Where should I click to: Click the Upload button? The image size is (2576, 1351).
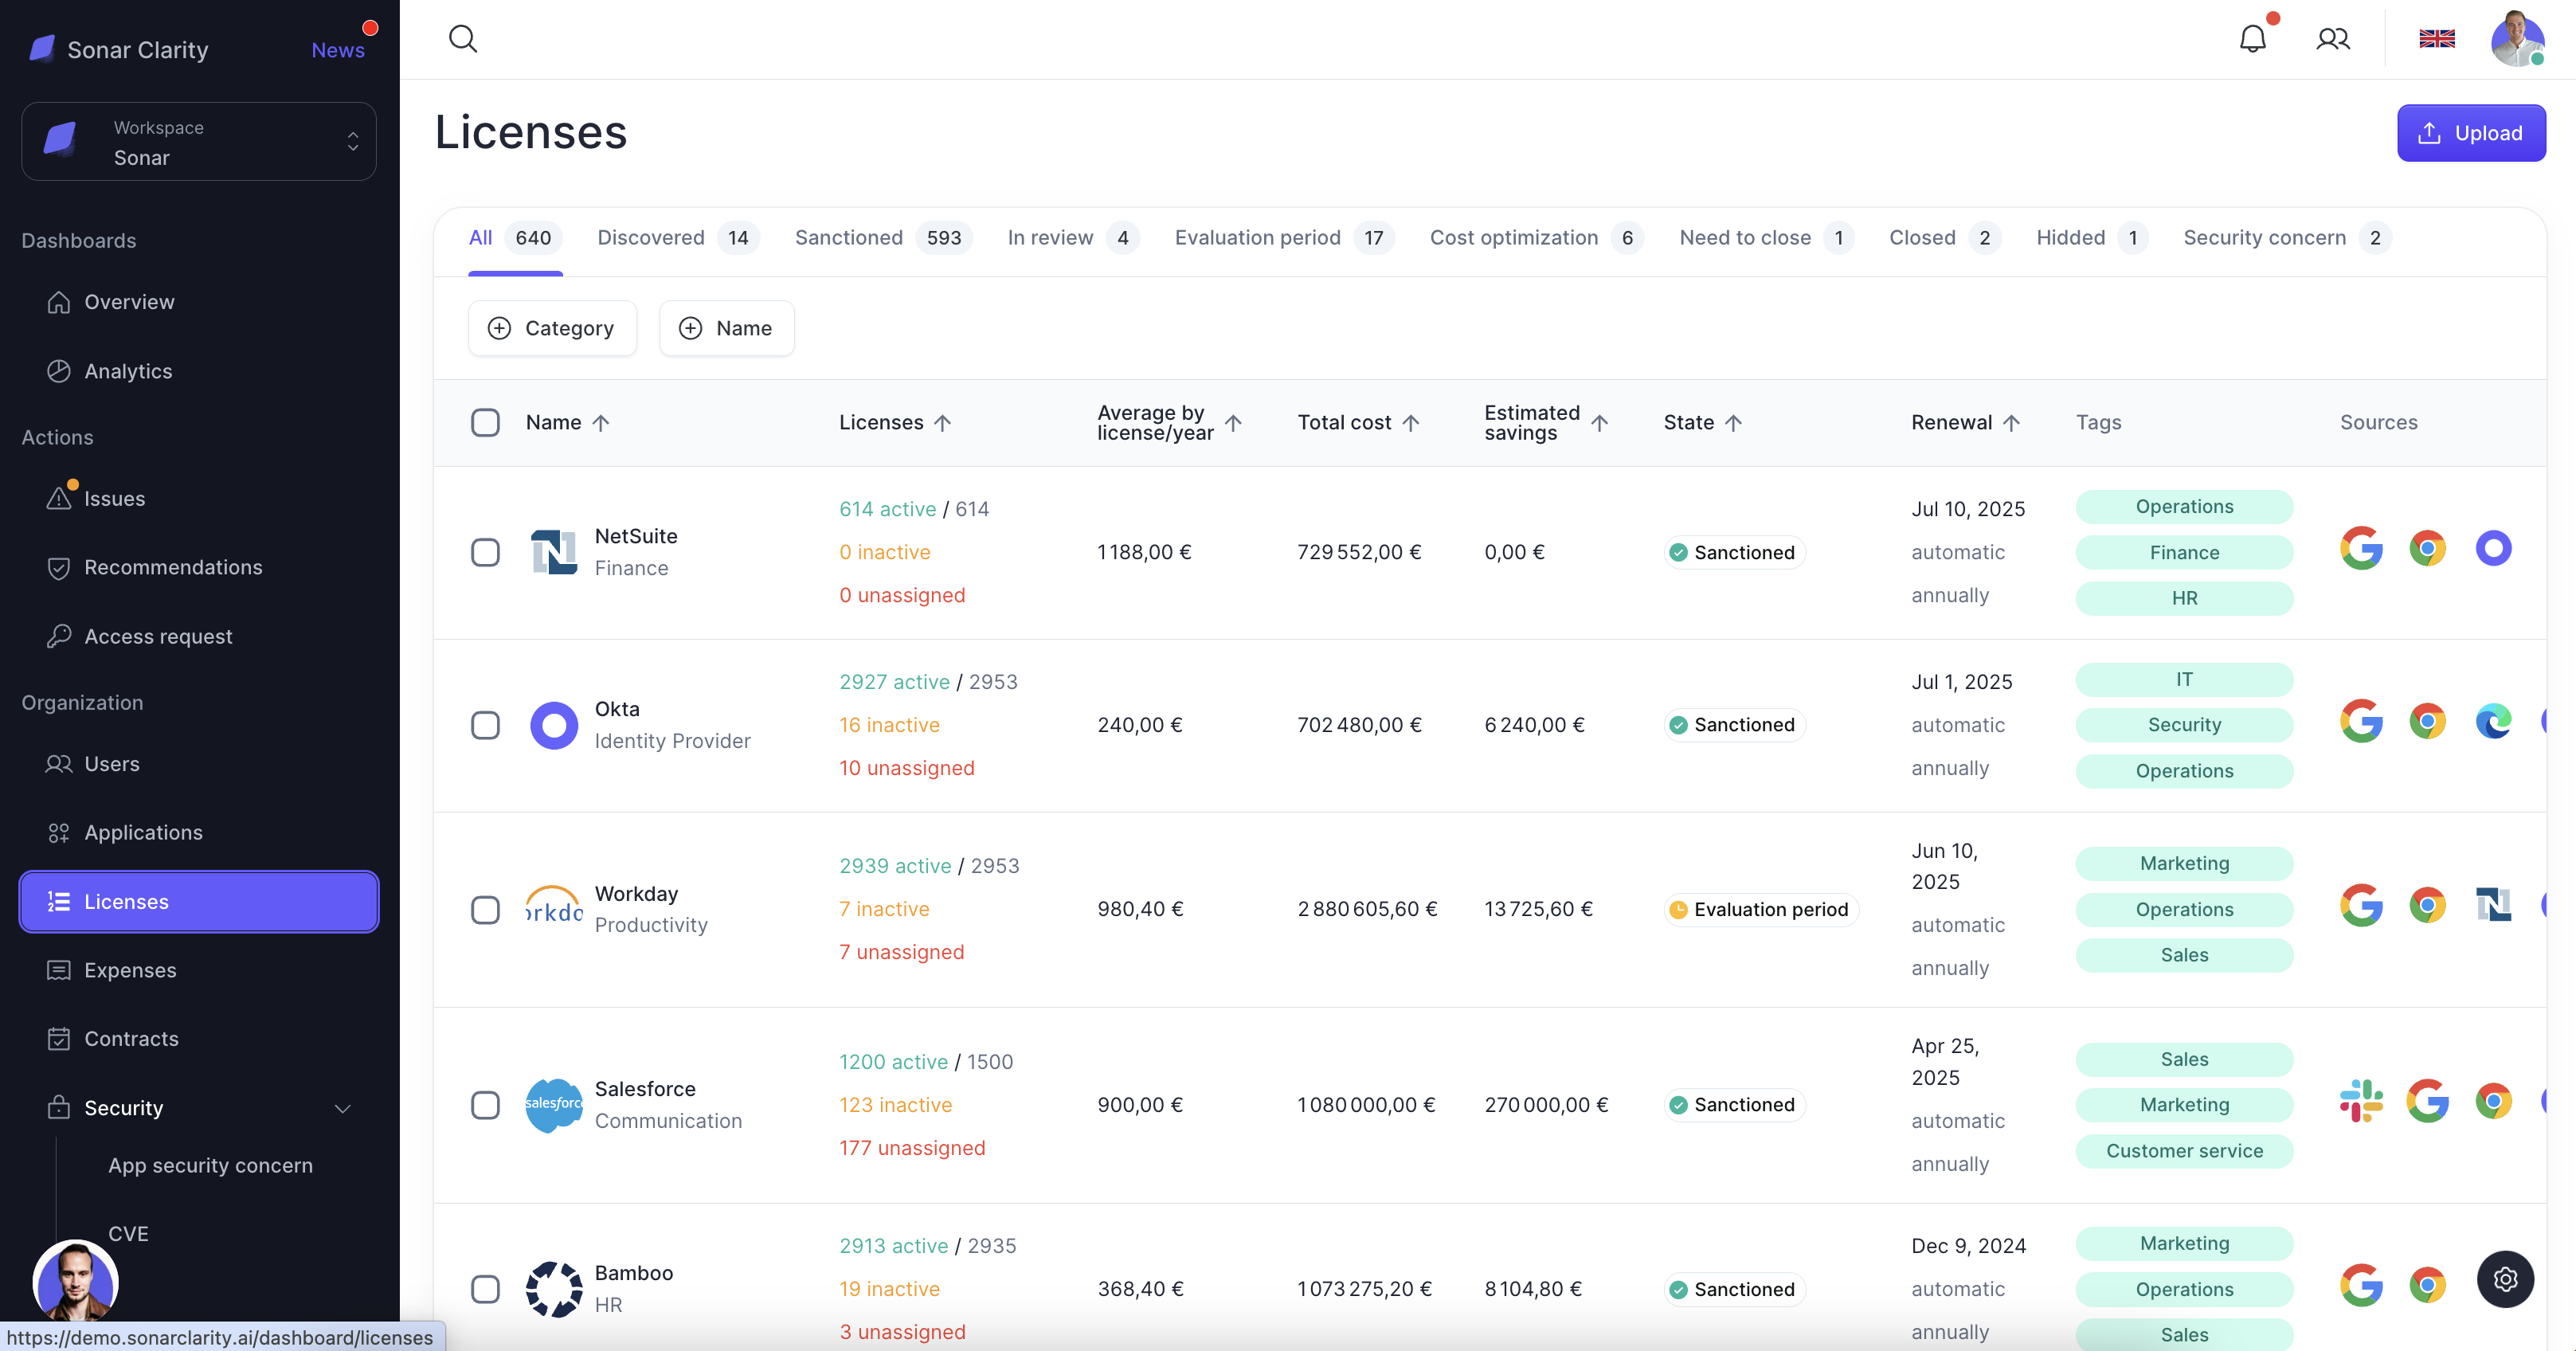tap(2470, 133)
